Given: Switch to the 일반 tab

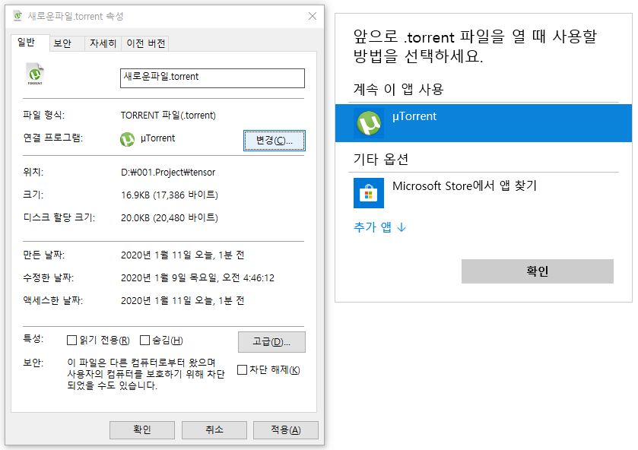Looking at the screenshot, I should pyautogui.click(x=30, y=43).
